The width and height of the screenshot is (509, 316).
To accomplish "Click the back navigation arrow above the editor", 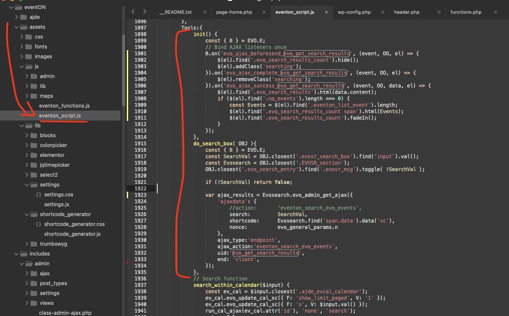I will [x=133, y=12].
